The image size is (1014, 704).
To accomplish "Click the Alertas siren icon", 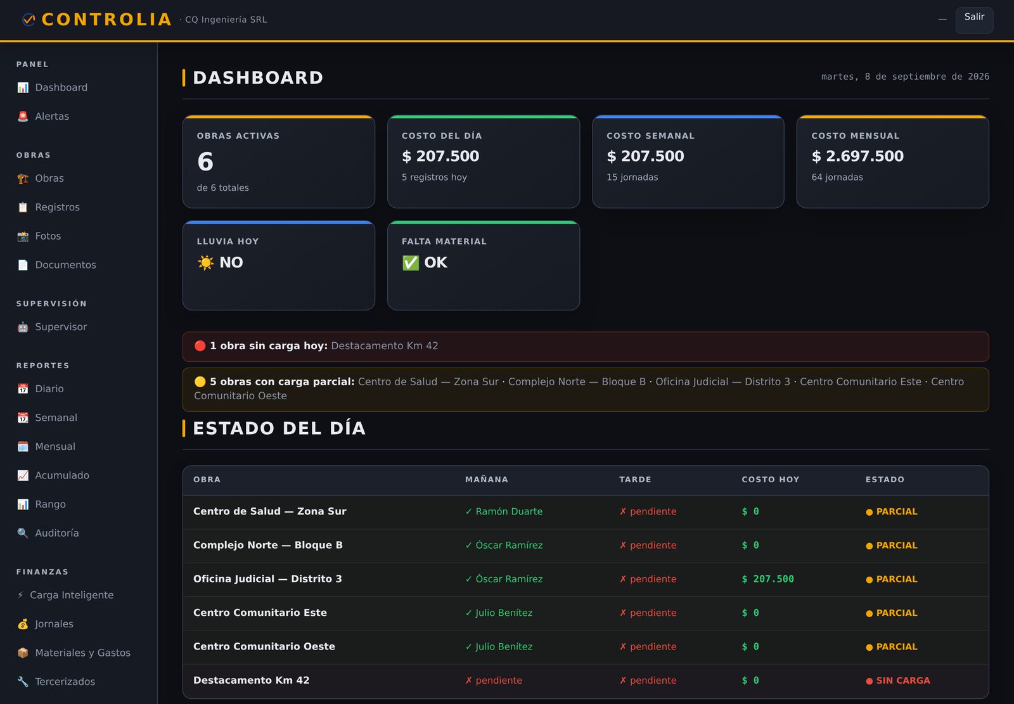I will click(23, 117).
